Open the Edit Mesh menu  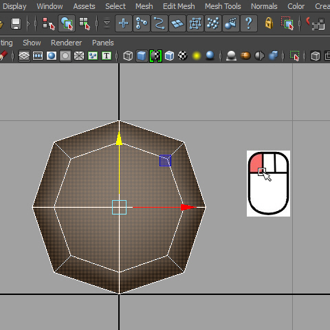tap(179, 6)
